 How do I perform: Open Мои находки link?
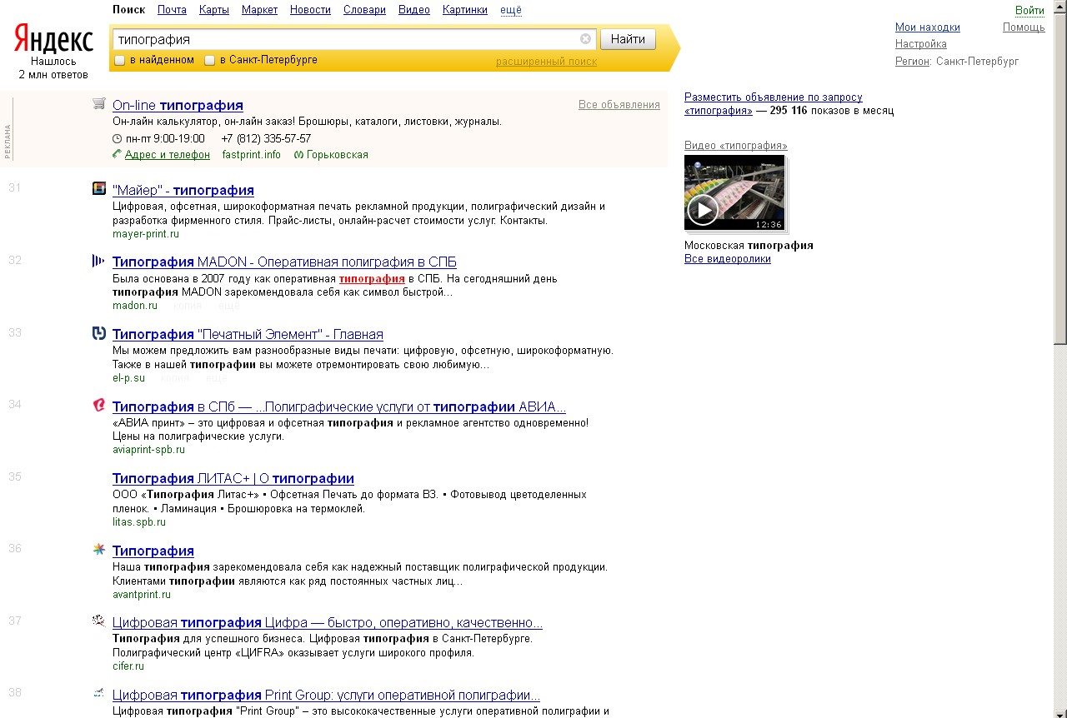pyautogui.click(x=928, y=27)
